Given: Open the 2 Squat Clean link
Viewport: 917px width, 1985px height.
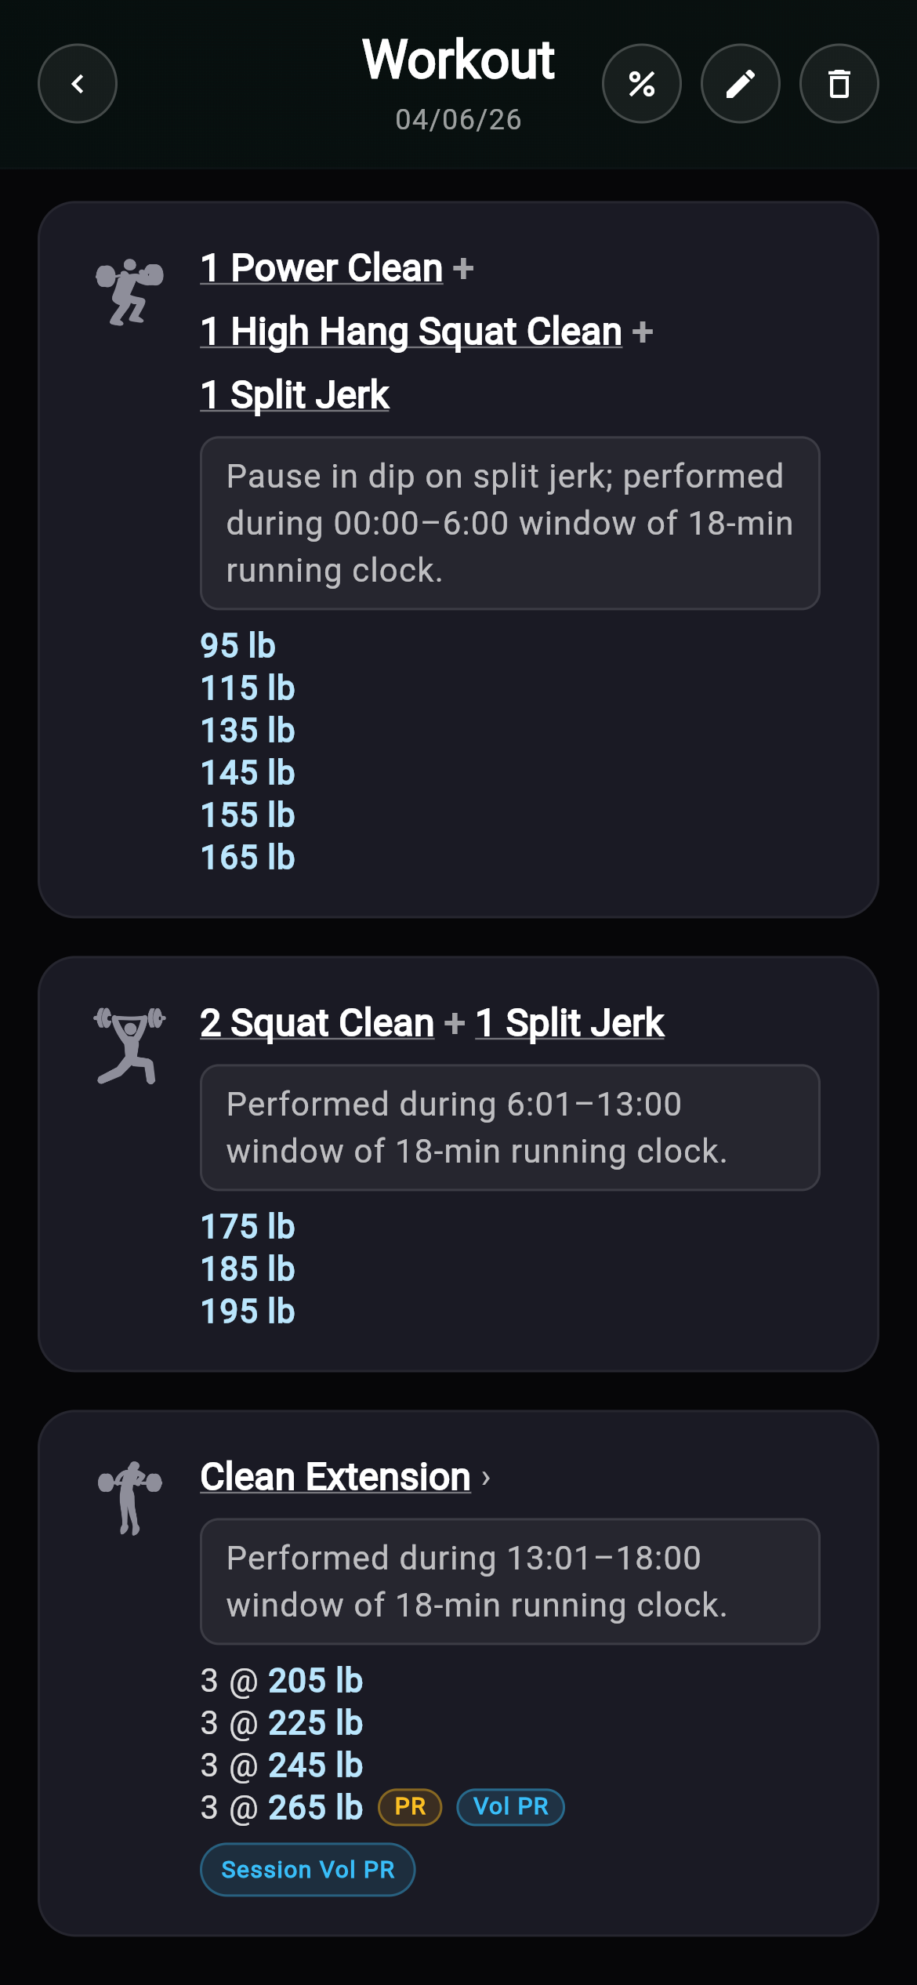Looking at the screenshot, I should pyautogui.click(x=317, y=1023).
